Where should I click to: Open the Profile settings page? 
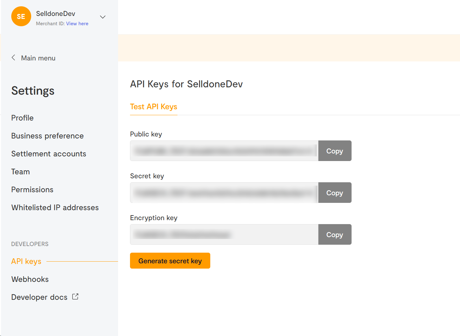[22, 118]
